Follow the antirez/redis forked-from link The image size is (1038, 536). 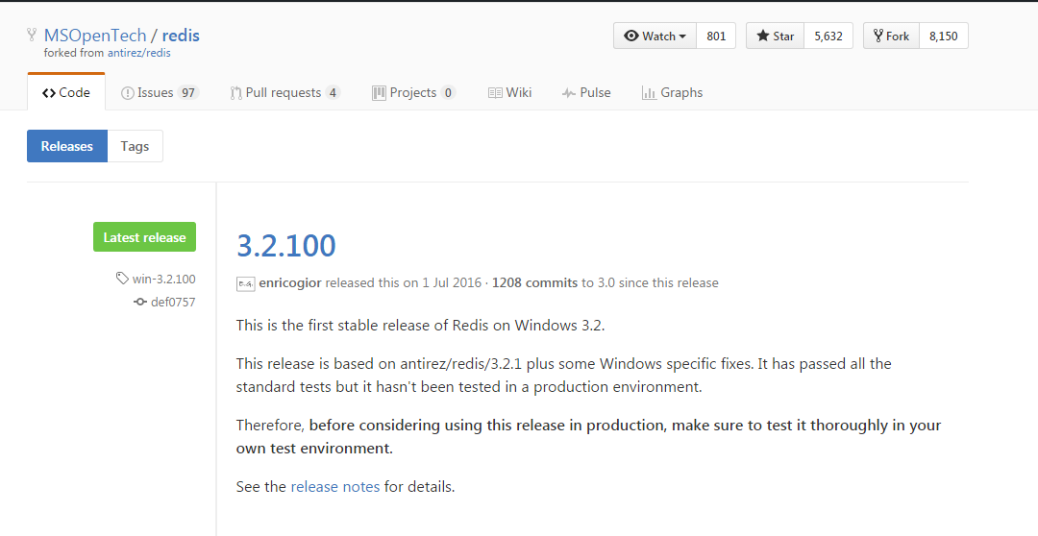coord(139,53)
